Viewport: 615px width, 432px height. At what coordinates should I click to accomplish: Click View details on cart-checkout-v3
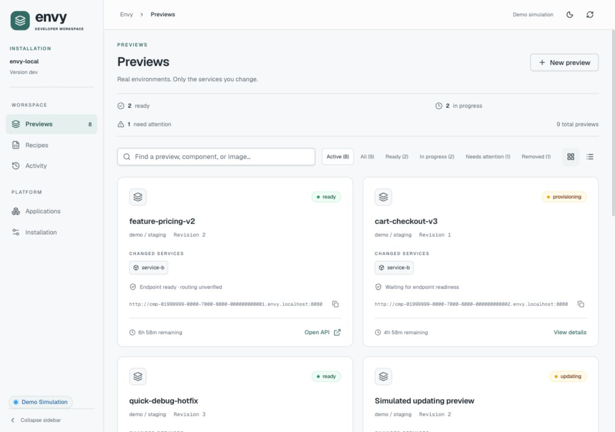tap(570, 332)
